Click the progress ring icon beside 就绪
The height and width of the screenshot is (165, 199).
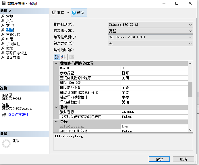pyautogui.click(x=6, y=144)
